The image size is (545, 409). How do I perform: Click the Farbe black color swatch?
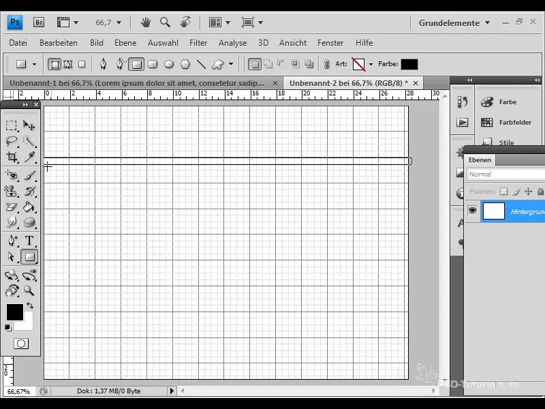pyautogui.click(x=409, y=64)
